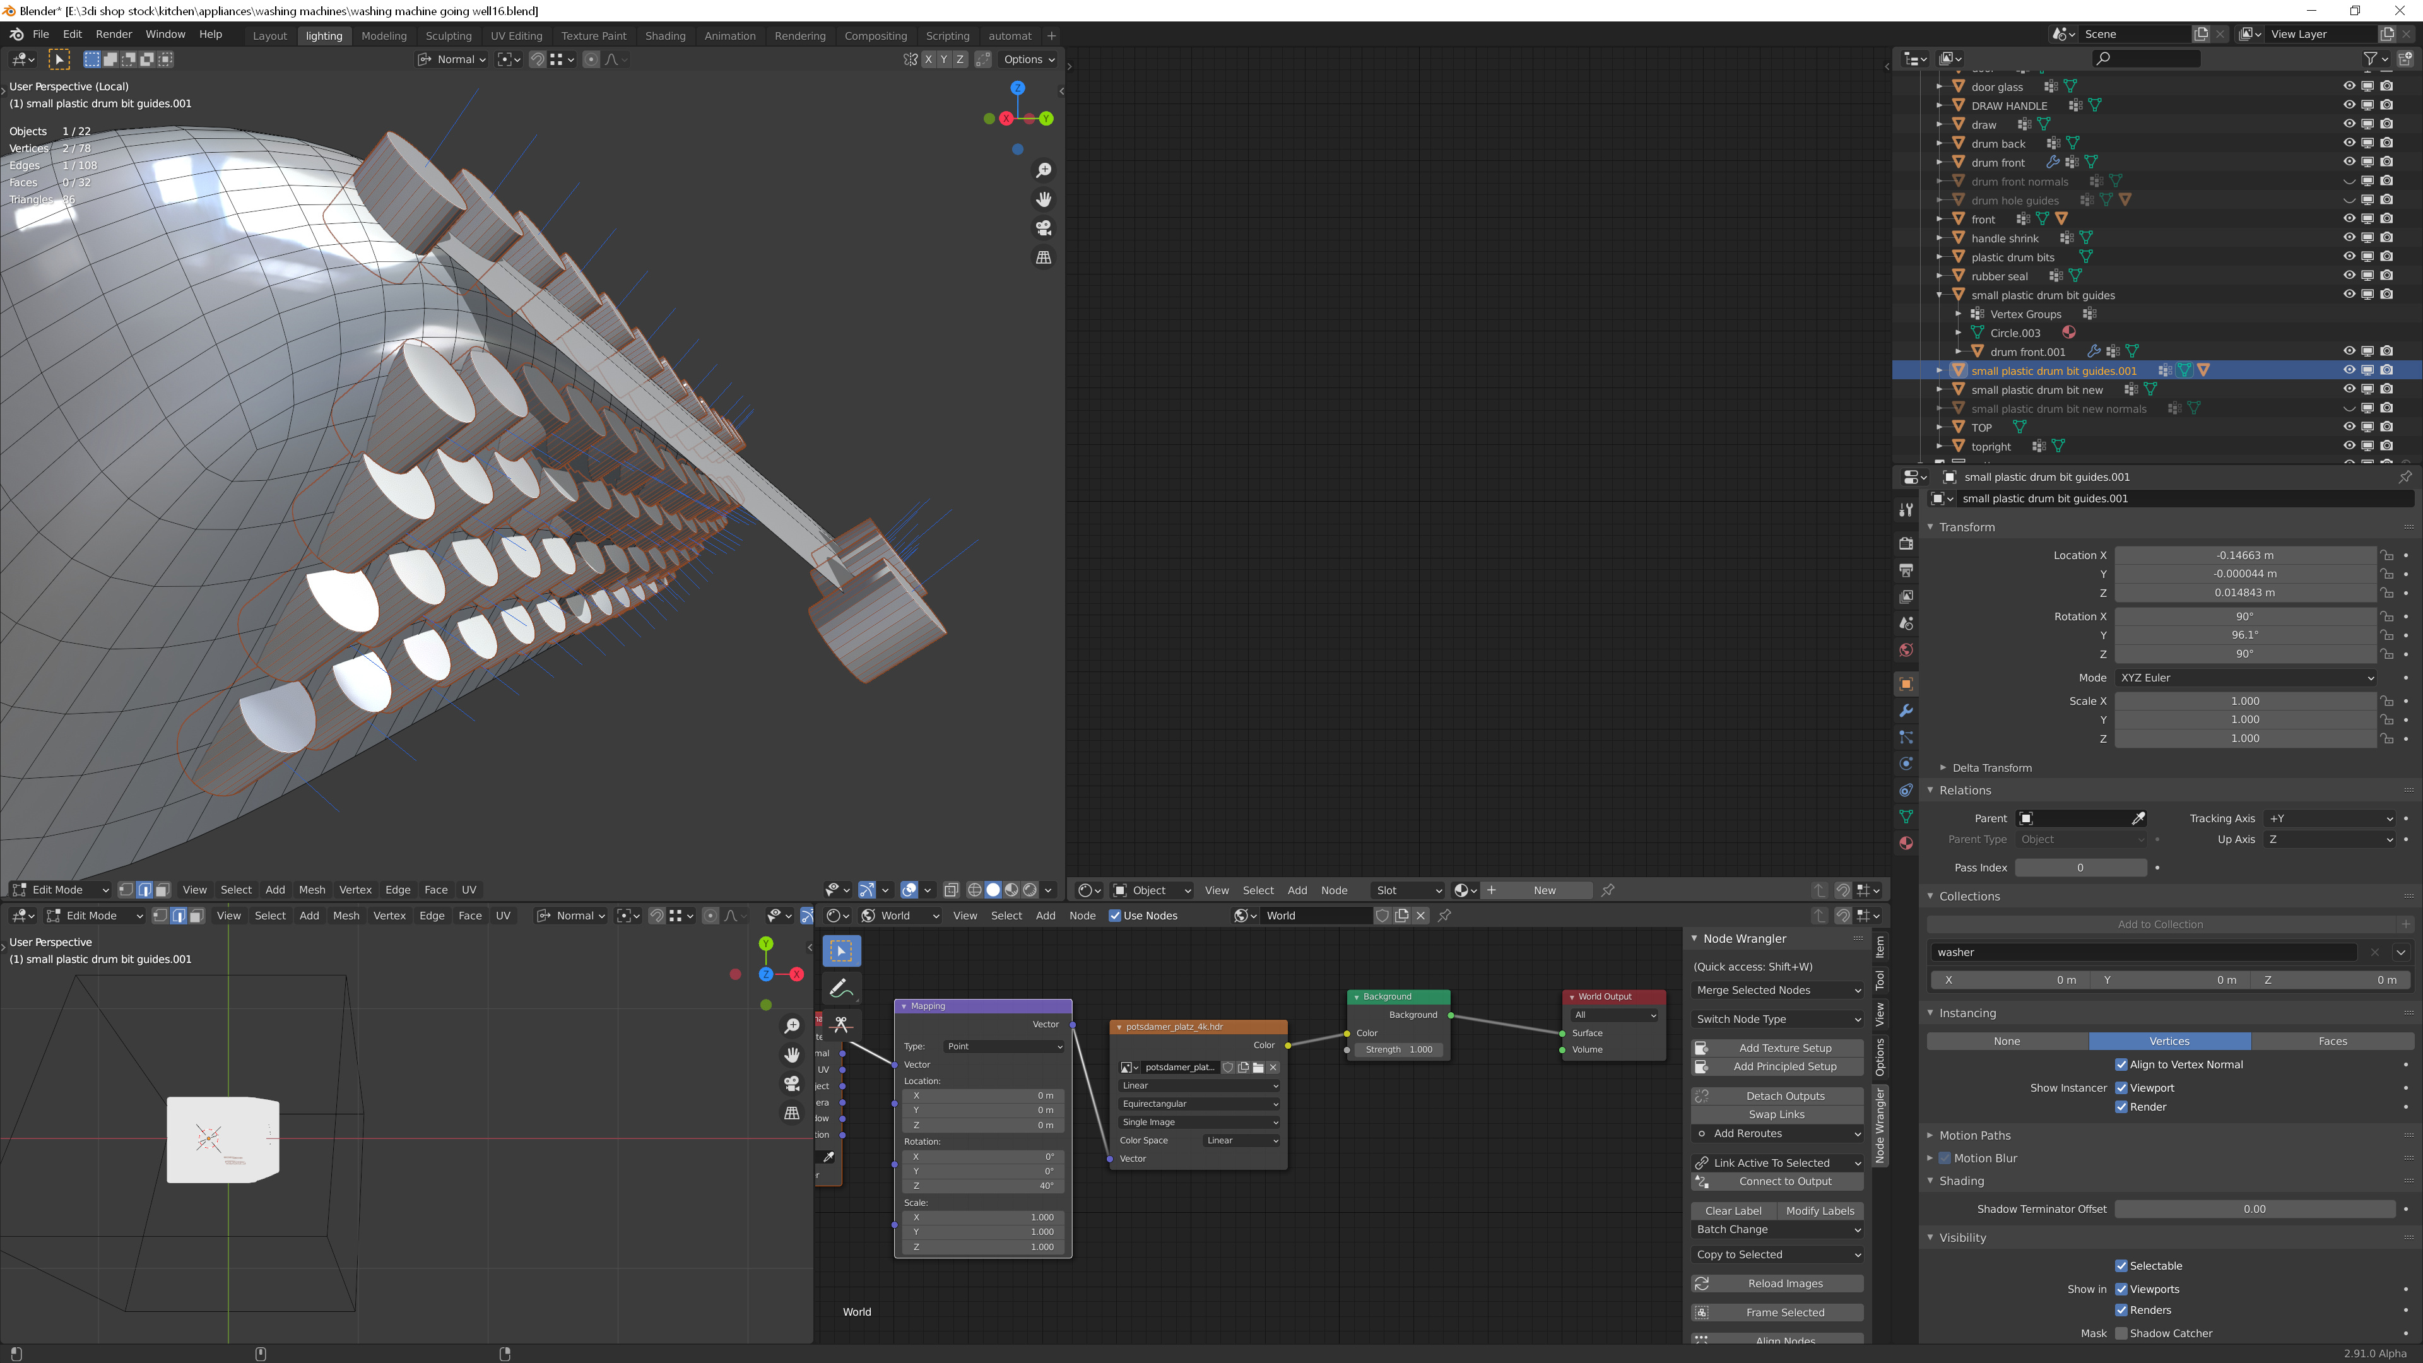Toggle Align to Vertex Normal checkbox
The height and width of the screenshot is (1363, 2423).
tap(2121, 1065)
